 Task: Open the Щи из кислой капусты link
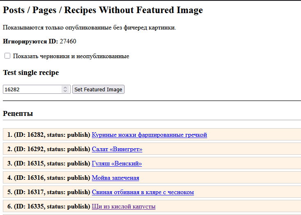click(123, 206)
